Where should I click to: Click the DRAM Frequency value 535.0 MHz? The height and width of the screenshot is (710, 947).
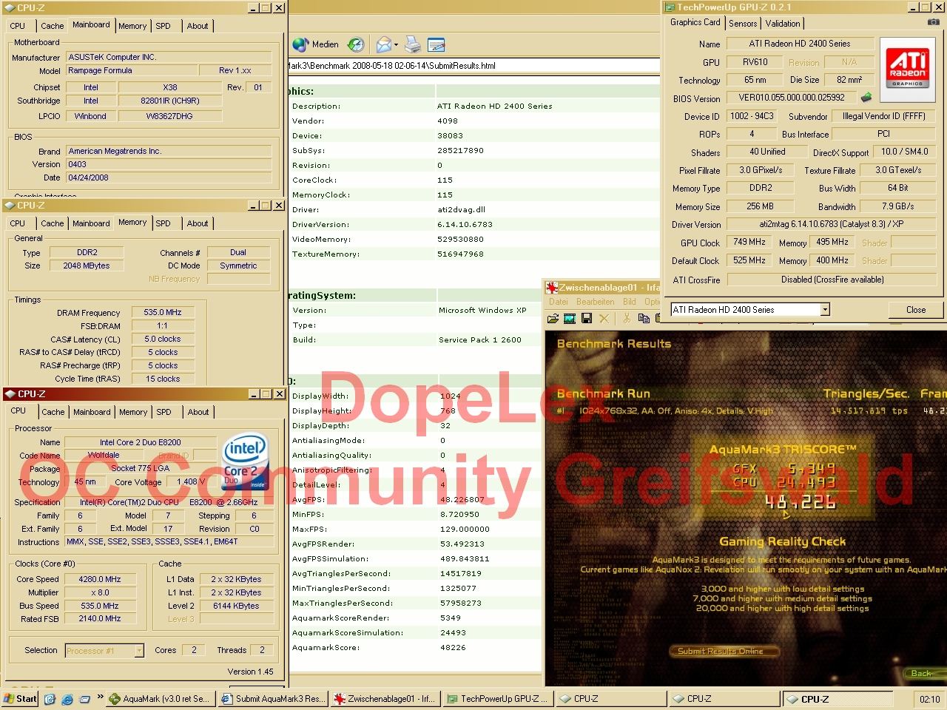tap(163, 313)
